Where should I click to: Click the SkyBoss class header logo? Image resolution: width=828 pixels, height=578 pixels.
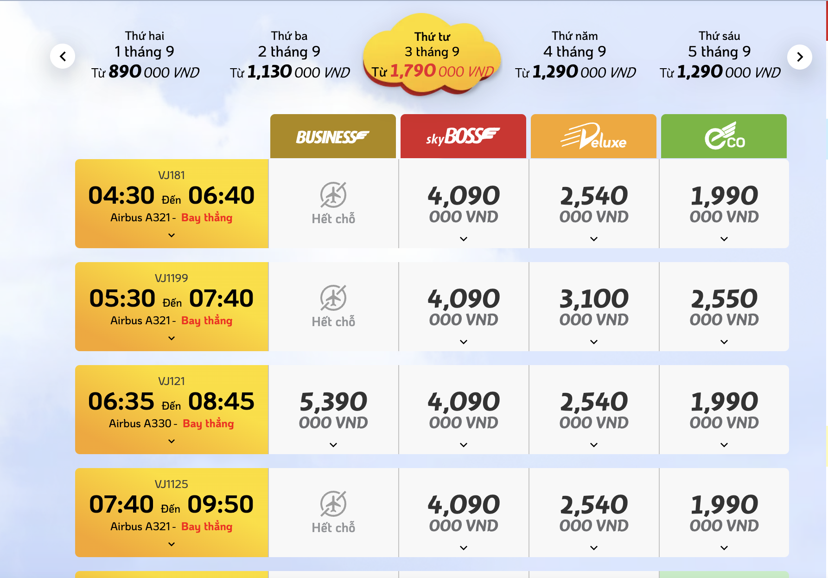point(463,136)
